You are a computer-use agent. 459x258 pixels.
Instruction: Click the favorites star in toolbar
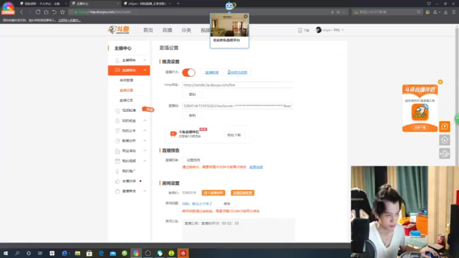point(63,12)
